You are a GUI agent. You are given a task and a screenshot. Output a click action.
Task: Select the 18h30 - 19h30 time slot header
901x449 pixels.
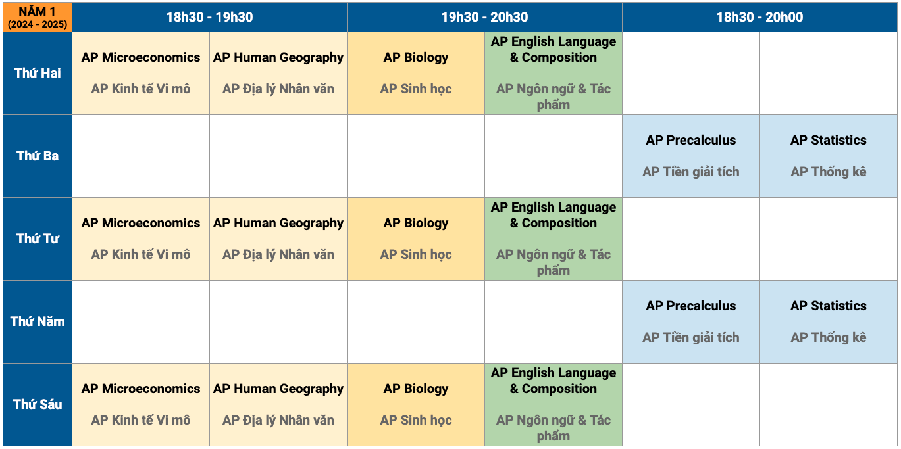(x=209, y=17)
